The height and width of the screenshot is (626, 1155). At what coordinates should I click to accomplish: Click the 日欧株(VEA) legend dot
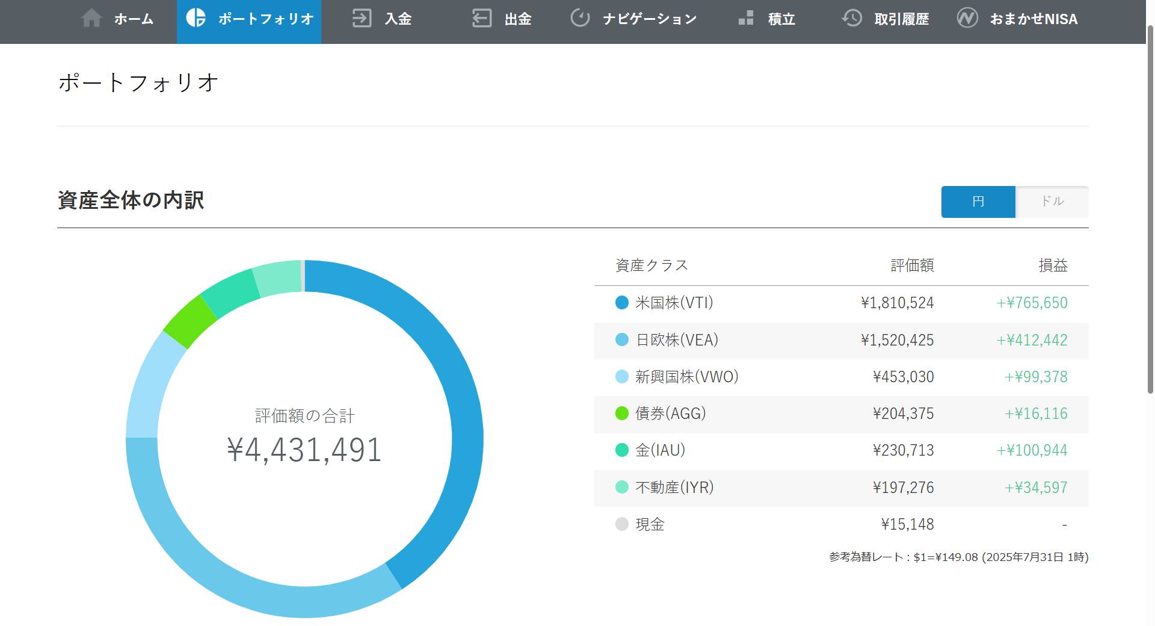[x=622, y=339]
